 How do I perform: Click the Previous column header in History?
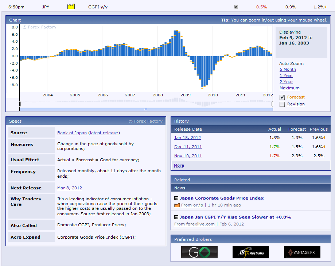(319, 129)
